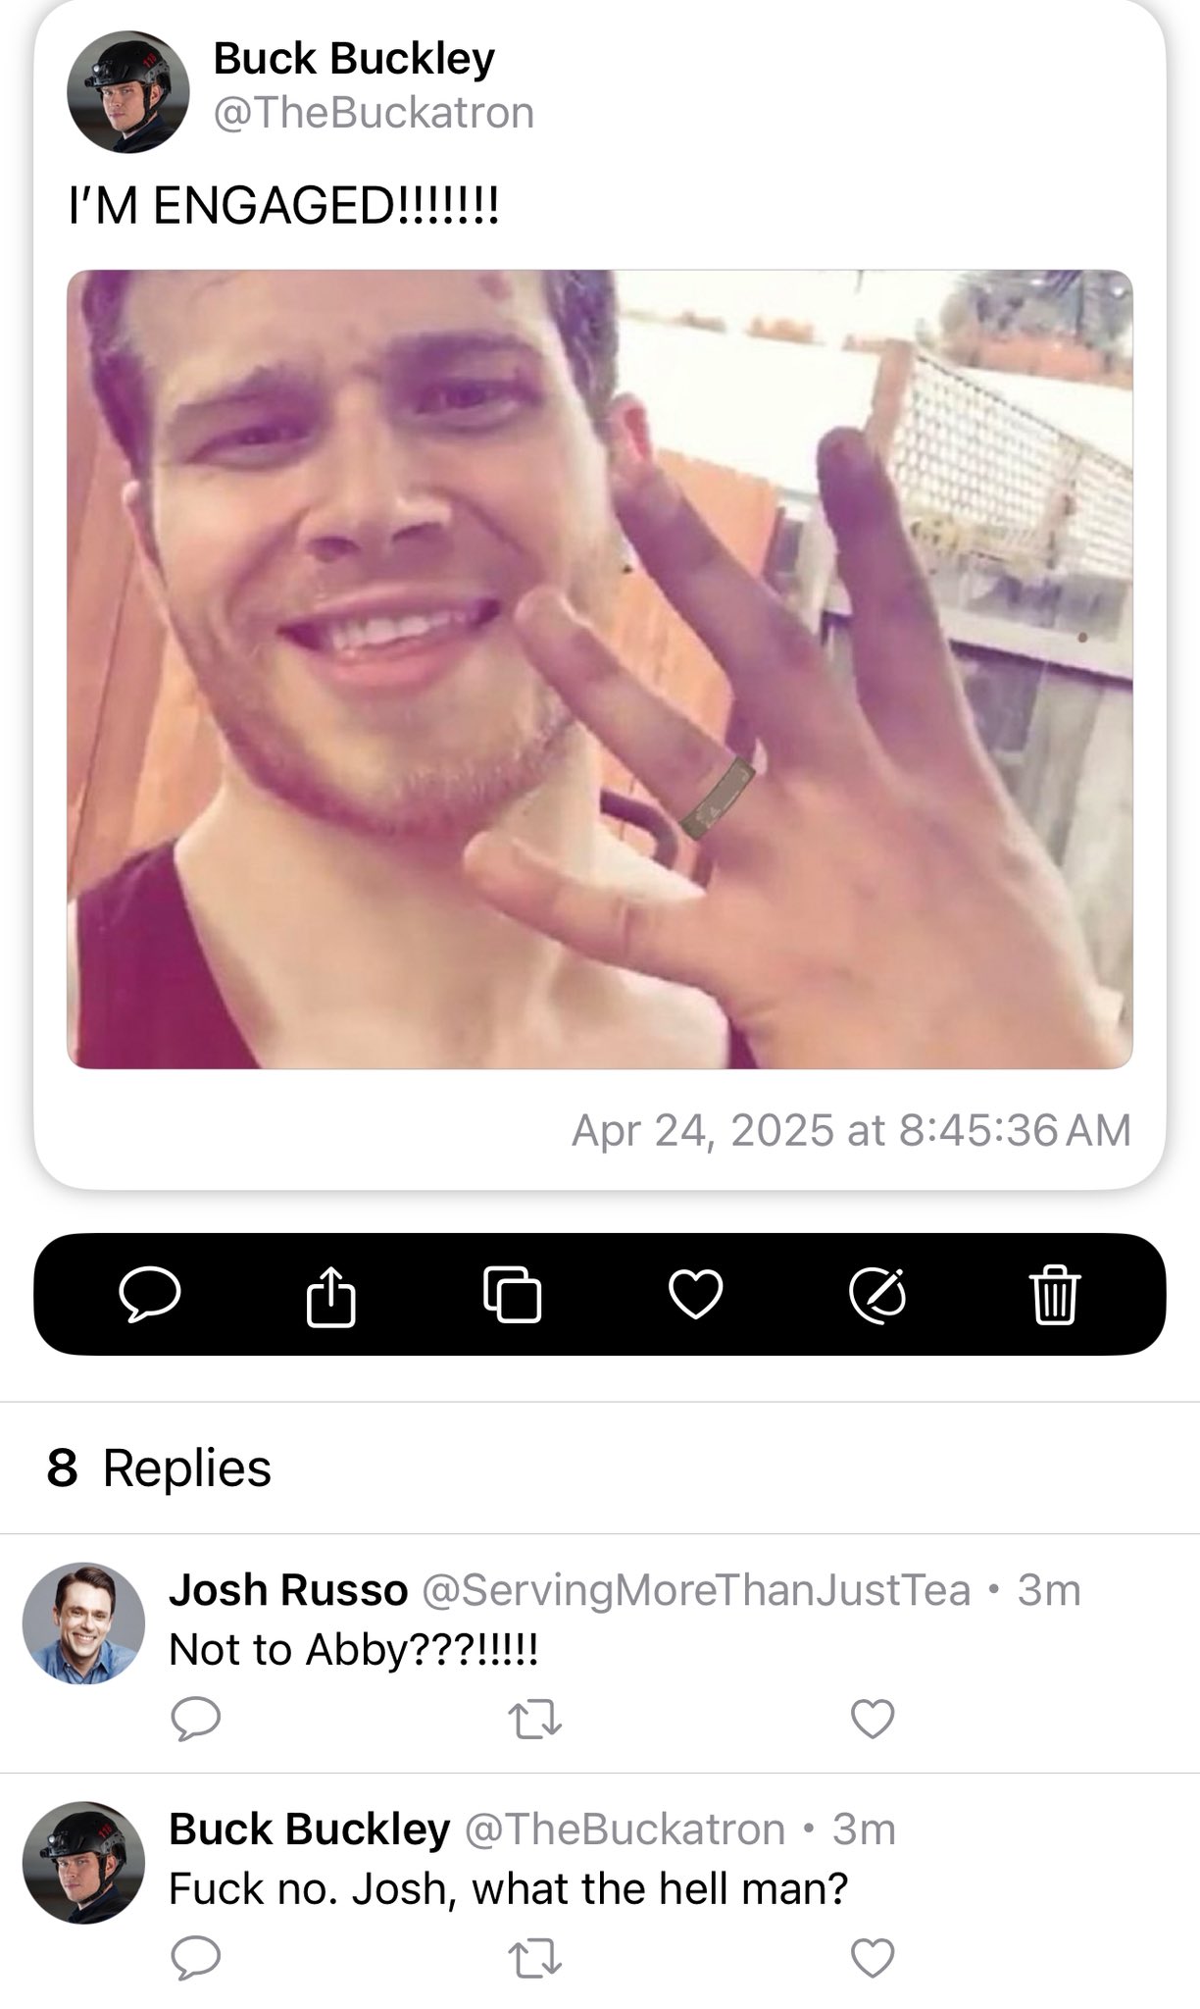Delete the post with trash icon

pos(1055,1295)
